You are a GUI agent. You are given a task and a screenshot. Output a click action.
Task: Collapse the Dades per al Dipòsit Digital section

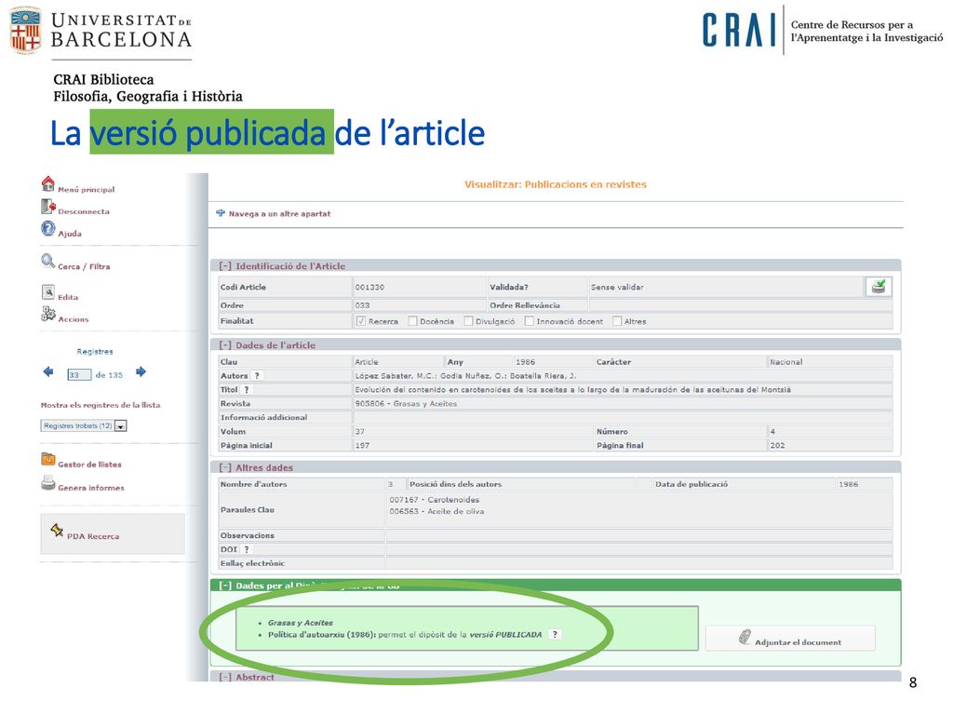pos(225,587)
